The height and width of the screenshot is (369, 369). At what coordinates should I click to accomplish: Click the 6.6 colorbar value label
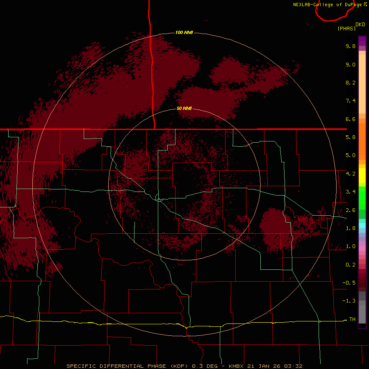click(351, 119)
